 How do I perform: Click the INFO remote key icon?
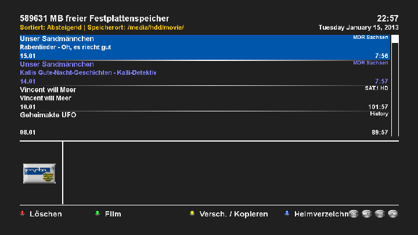366,214
